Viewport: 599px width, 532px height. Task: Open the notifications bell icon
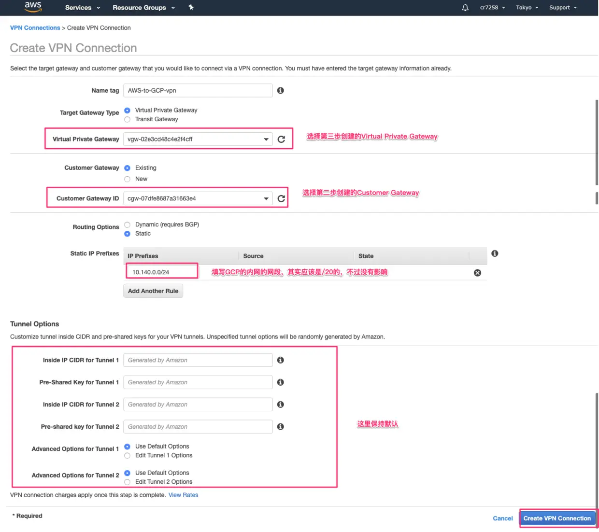coord(465,7)
